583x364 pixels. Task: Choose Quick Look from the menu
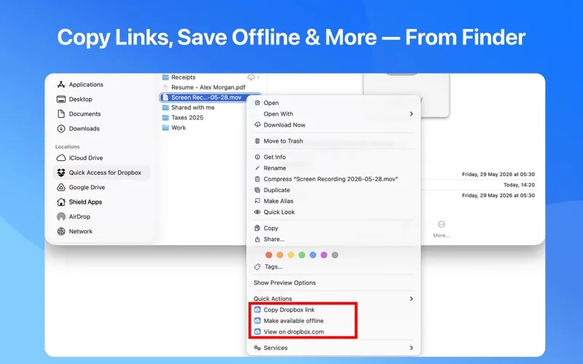click(334, 212)
